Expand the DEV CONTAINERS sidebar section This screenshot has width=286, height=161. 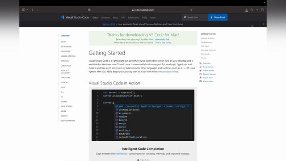(68, 121)
